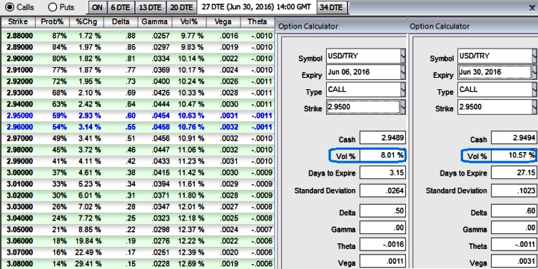Sort by the Gamma column header
538x269 pixels.
155,22
